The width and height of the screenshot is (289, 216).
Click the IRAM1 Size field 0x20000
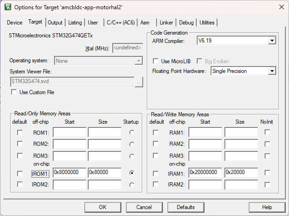coord(241,173)
